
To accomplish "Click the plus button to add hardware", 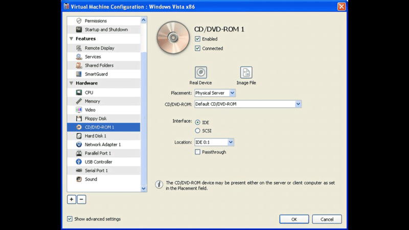I will (x=72, y=199).
